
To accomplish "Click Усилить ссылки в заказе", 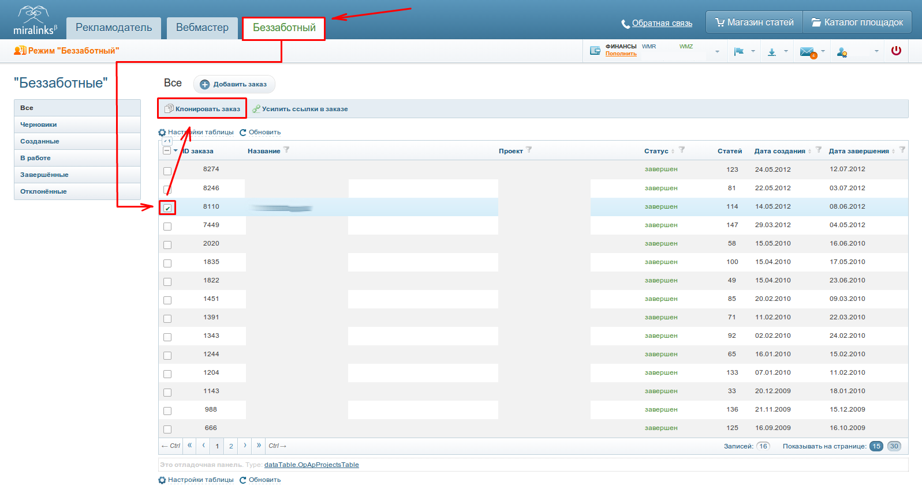I will [x=300, y=109].
